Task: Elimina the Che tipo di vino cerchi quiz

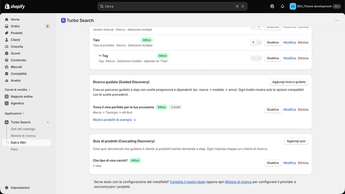Action: [303, 163]
